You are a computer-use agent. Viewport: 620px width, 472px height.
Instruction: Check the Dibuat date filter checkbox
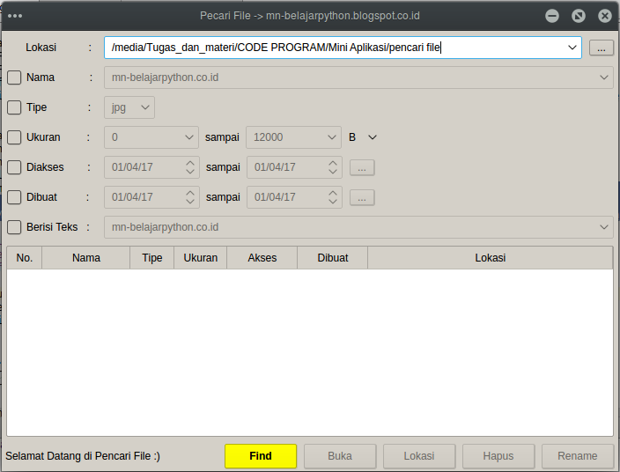(14, 197)
